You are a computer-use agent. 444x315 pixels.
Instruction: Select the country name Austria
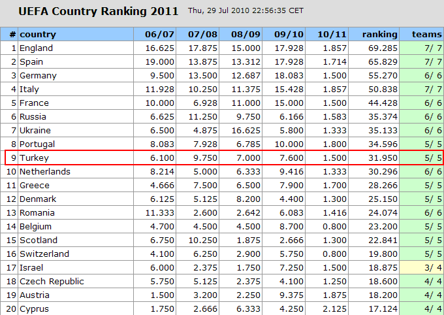(34, 295)
